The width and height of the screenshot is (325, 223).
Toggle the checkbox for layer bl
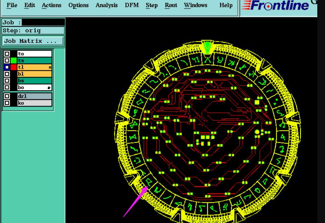[7, 74]
